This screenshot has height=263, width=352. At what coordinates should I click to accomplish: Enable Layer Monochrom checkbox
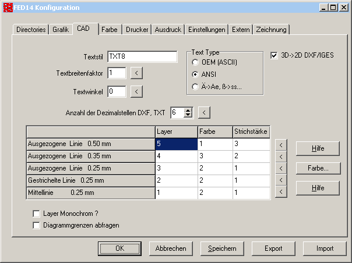click(37, 214)
